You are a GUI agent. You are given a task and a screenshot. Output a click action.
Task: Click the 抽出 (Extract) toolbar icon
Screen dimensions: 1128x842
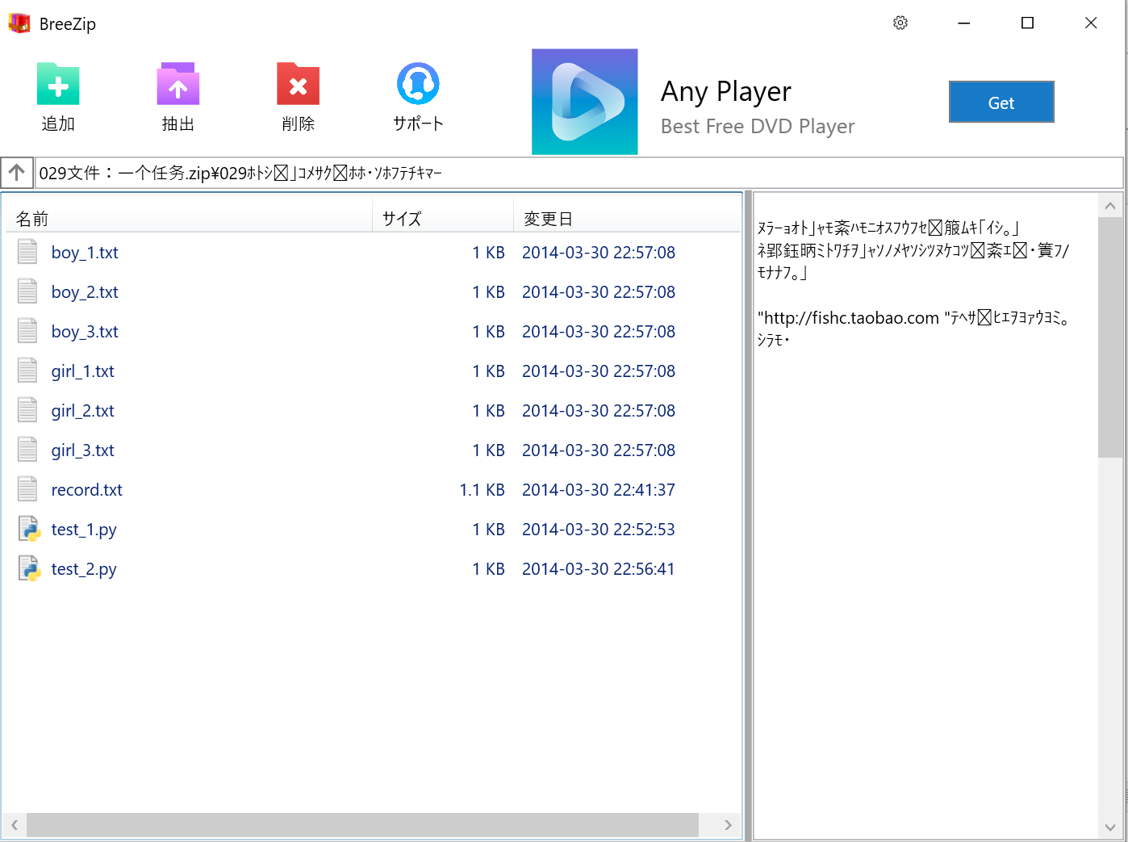pyautogui.click(x=178, y=84)
